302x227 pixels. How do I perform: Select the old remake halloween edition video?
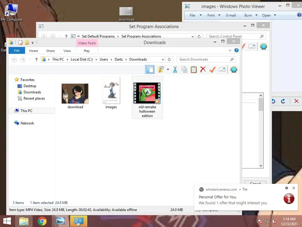point(147,97)
